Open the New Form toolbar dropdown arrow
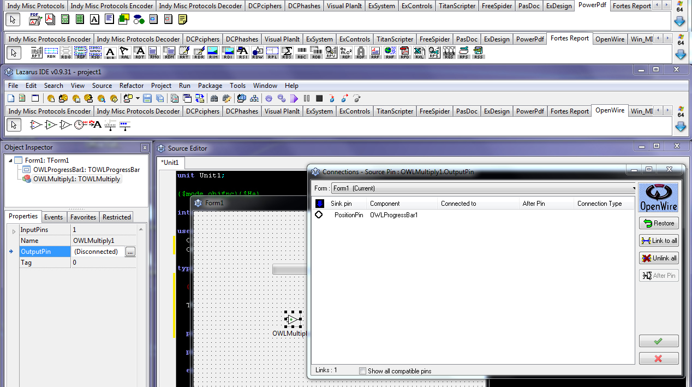This screenshot has width=692, height=387. pyautogui.click(x=138, y=99)
